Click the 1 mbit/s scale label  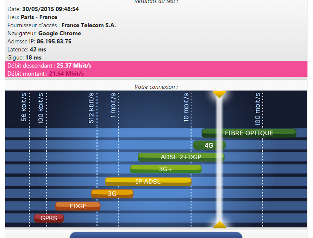113,105
